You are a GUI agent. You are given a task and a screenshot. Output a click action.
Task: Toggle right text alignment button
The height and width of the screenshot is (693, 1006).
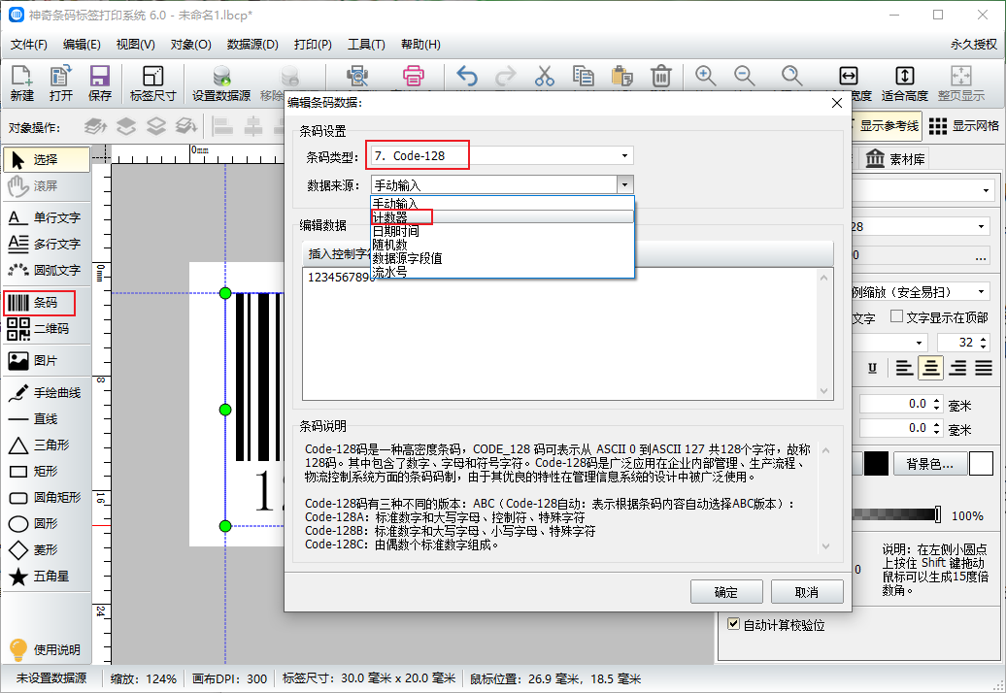click(x=957, y=368)
